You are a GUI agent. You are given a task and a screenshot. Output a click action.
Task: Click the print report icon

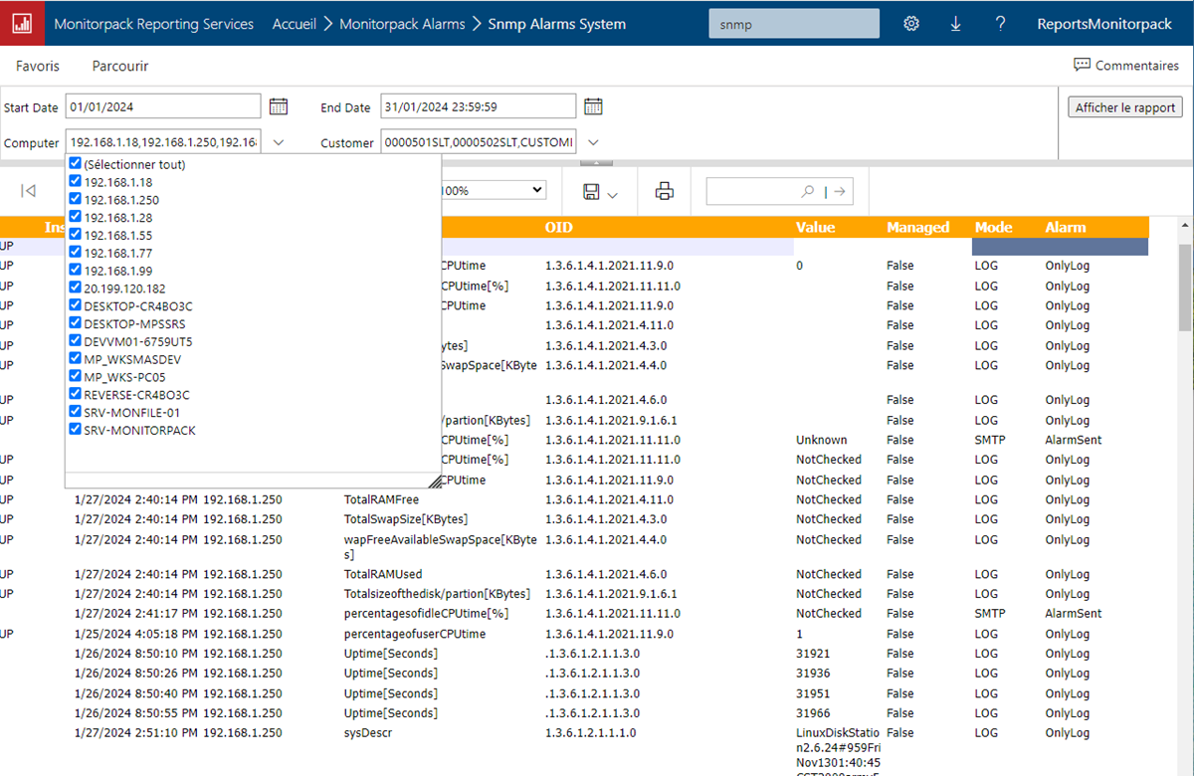pyautogui.click(x=665, y=191)
